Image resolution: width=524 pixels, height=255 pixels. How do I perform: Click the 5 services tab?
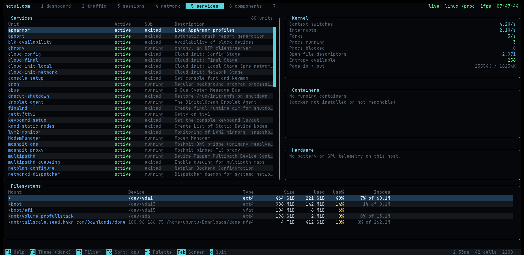(x=204, y=6)
